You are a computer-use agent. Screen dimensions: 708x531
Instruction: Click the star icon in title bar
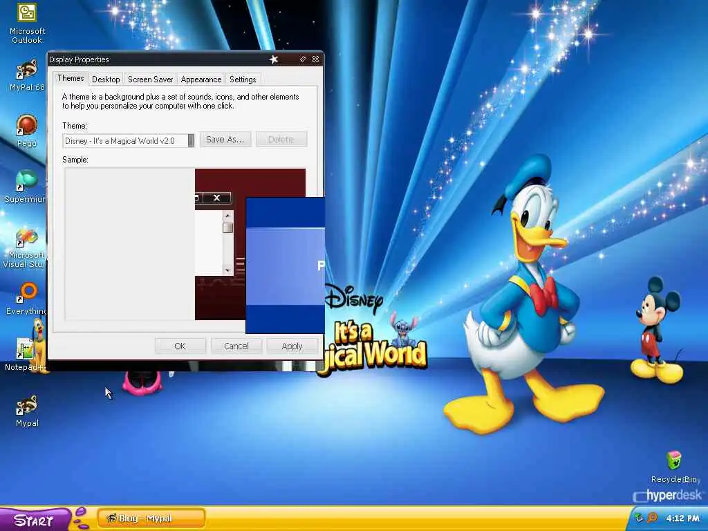coord(274,59)
